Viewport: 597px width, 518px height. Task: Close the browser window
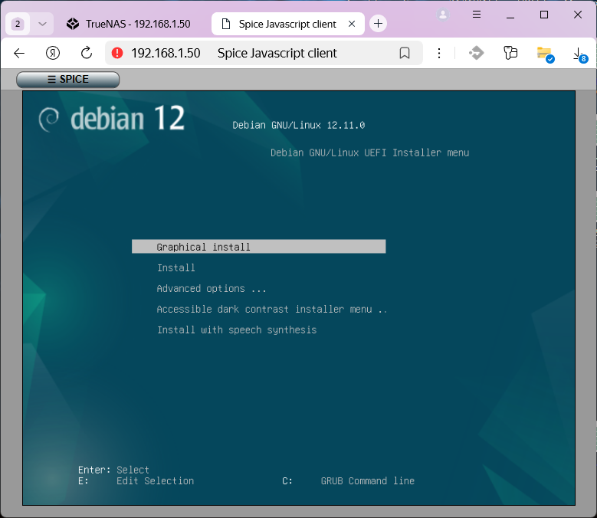(578, 15)
